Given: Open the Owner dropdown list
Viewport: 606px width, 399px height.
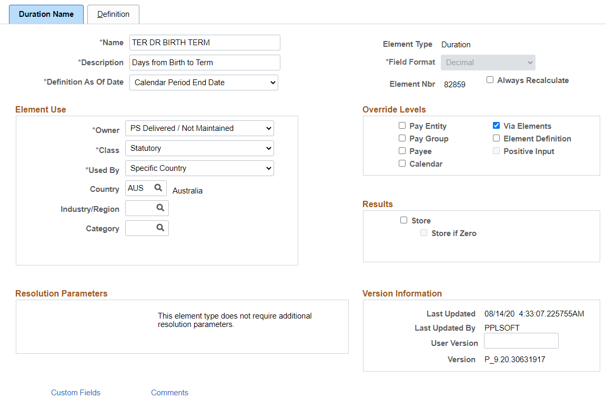Looking at the screenshot, I should pos(199,128).
